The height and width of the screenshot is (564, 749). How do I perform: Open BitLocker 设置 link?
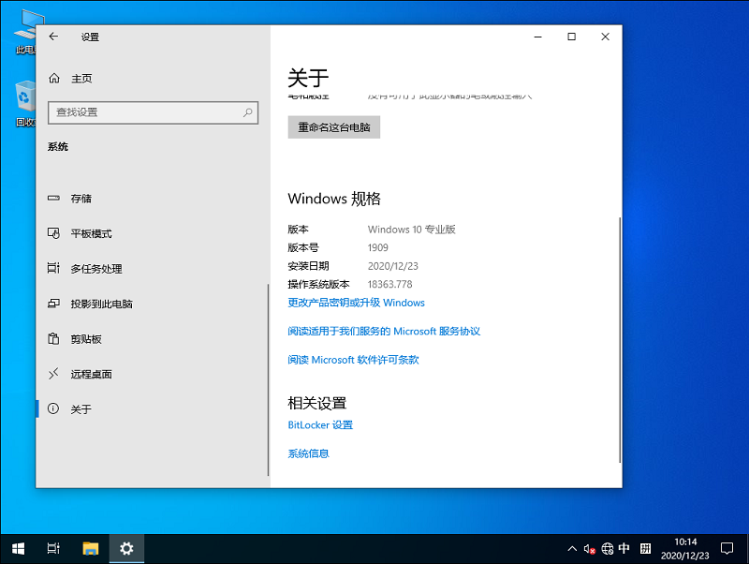tap(320, 425)
